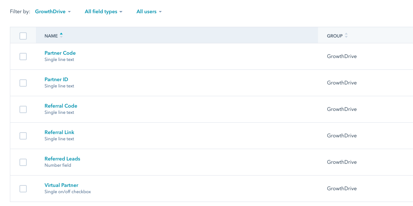This screenshot has height=206, width=413.
Task: Click GrowthDrive group in Referral Link row
Action: (x=342, y=135)
